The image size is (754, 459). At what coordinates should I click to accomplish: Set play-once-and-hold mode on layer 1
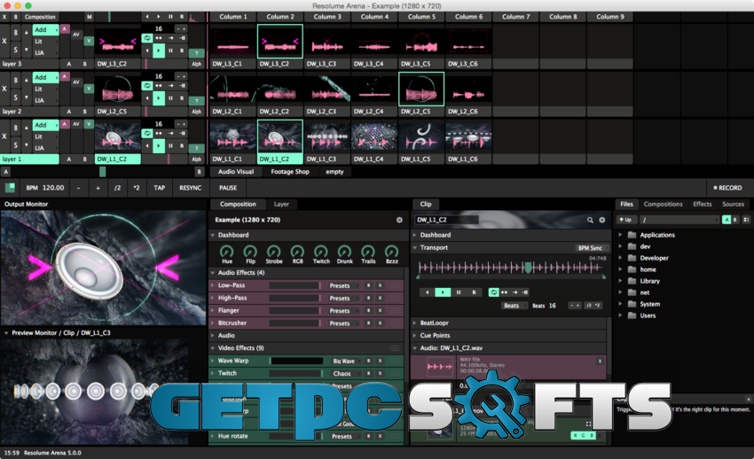click(x=182, y=133)
